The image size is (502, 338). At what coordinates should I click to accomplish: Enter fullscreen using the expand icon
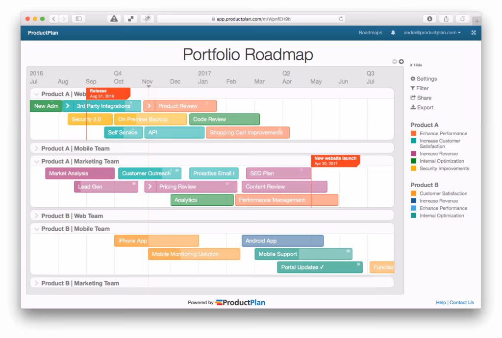pyautogui.click(x=474, y=32)
